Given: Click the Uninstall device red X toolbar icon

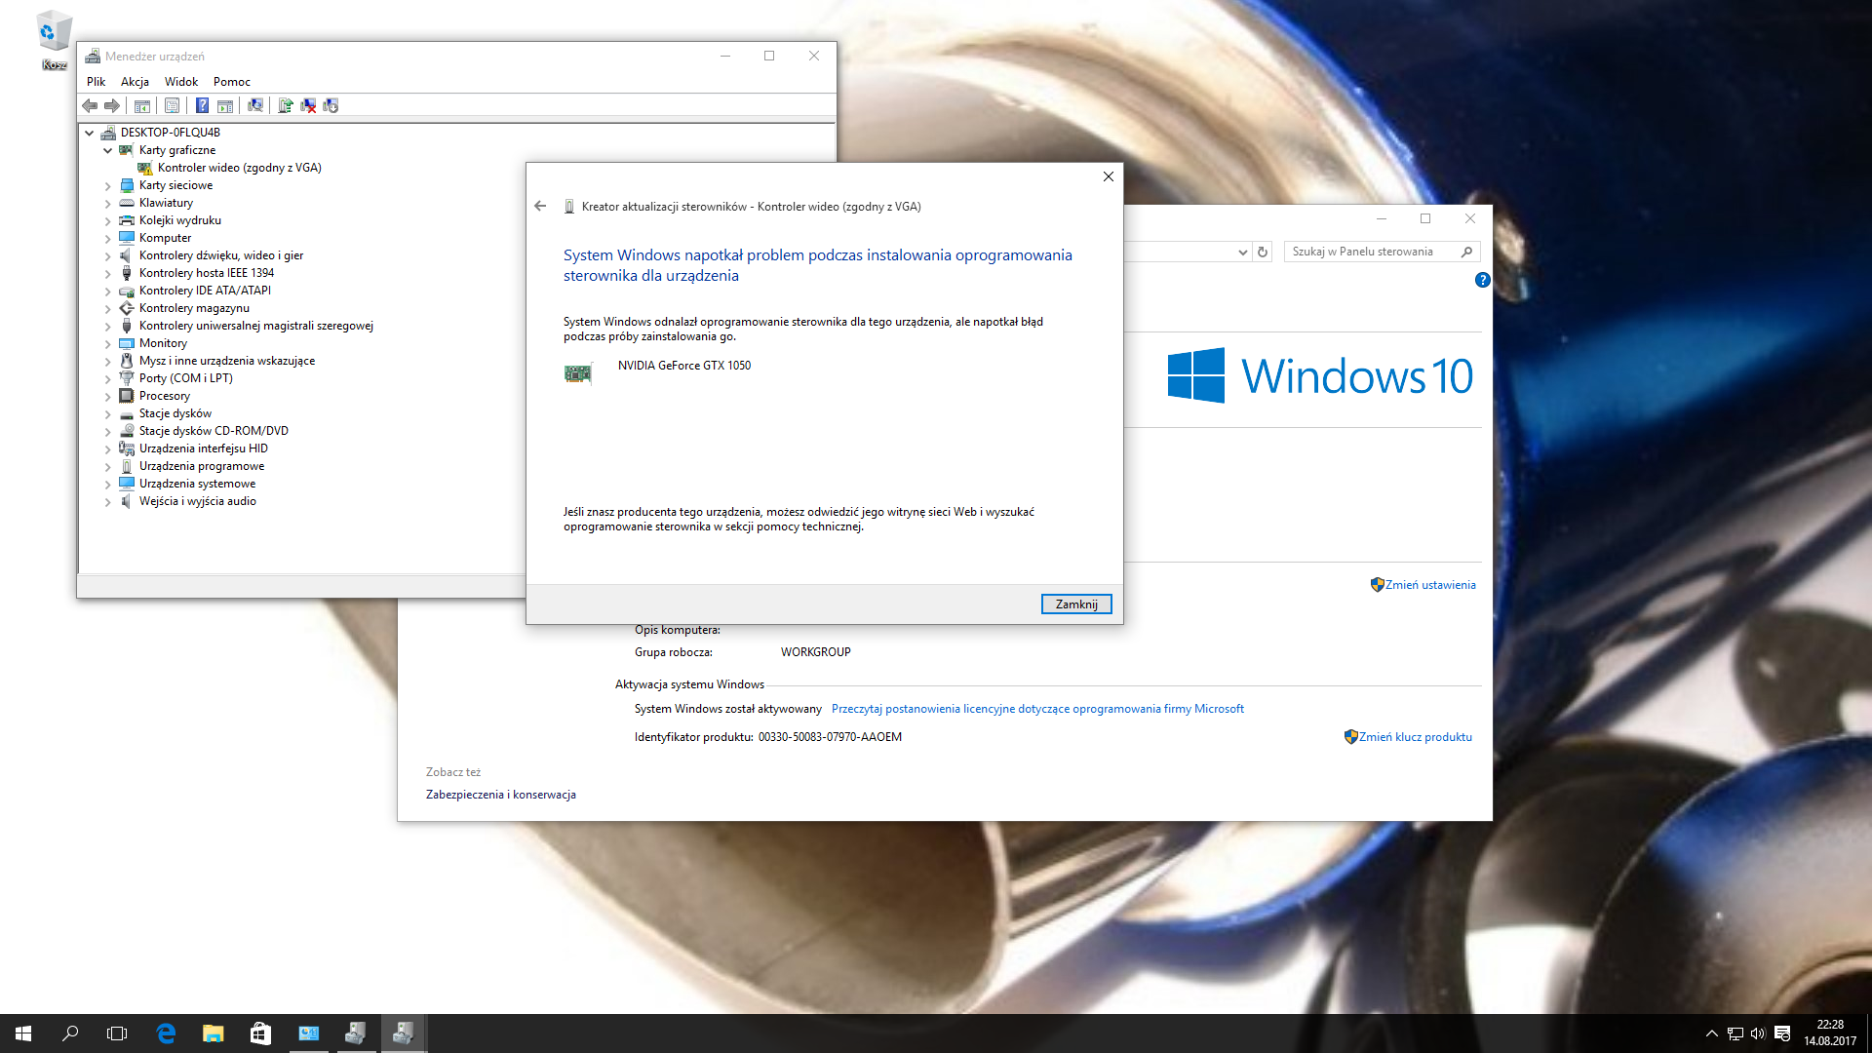Looking at the screenshot, I should (308, 105).
